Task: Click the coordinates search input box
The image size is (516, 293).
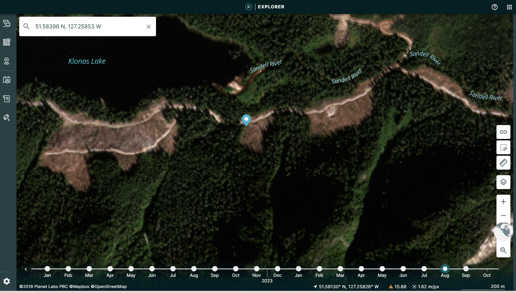Action: click(88, 26)
